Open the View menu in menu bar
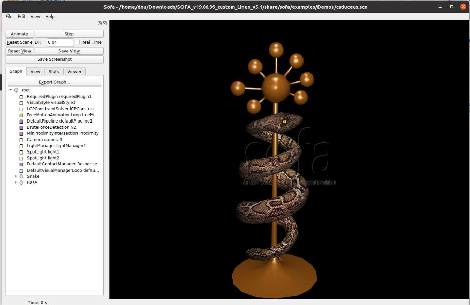The height and width of the screenshot is (305, 470). pos(35,17)
